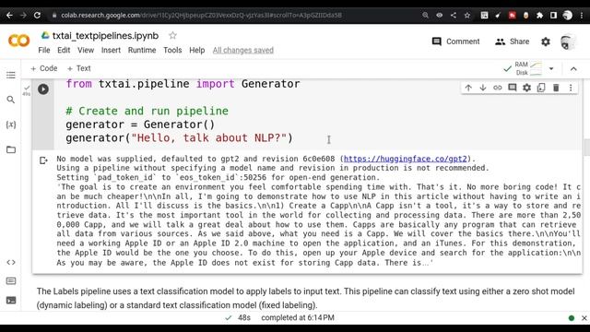Move cell down with arrow icon
Screen dimensions: 590x332
(x=483, y=88)
